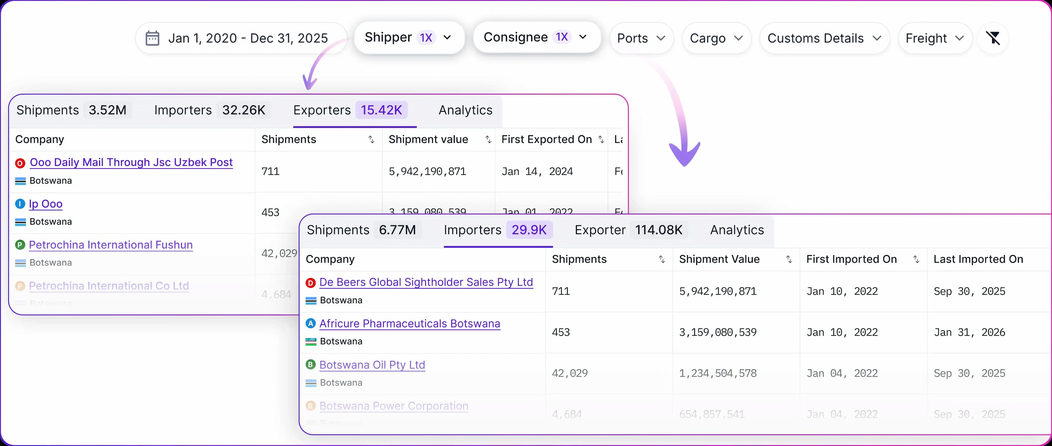Open the Ports filter dropdown

pos(641,38)
